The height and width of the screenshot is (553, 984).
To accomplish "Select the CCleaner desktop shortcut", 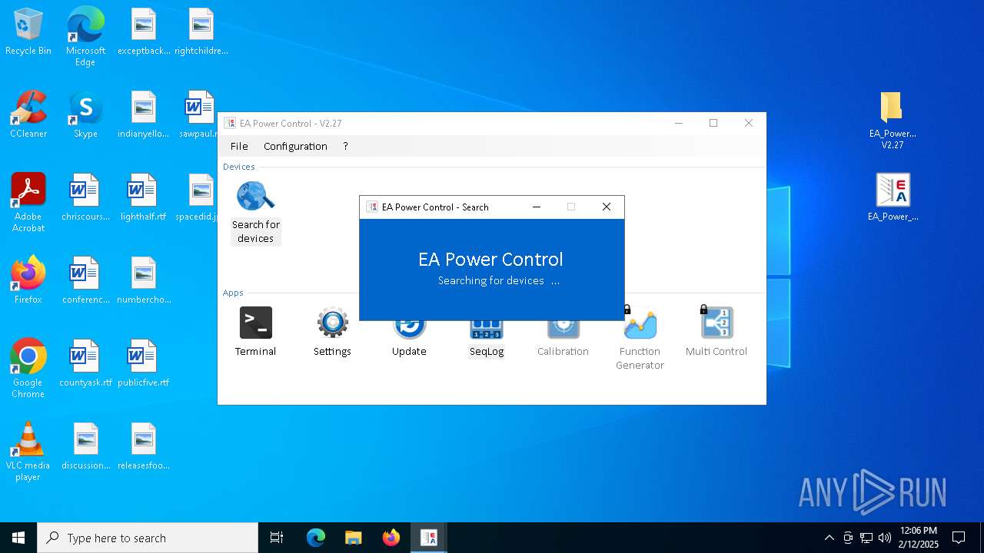I will pyautogui.click(x=28, y=114).
